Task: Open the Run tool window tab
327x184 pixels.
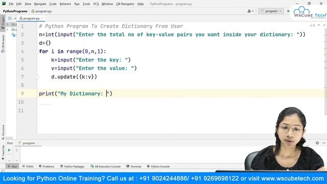Action: point(12,167)
